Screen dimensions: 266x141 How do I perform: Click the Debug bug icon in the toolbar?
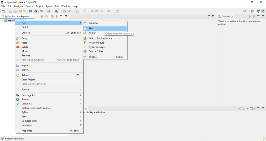pos(41,11)
